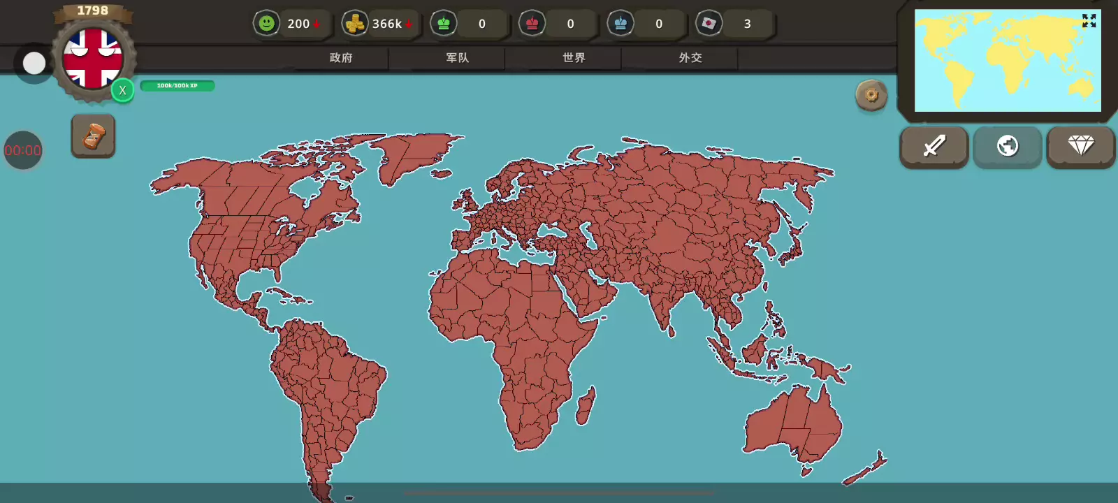This screenshot has height=503, width=1118.
Task: Click the gold coins treasury icon
Action: click(355, 24)
